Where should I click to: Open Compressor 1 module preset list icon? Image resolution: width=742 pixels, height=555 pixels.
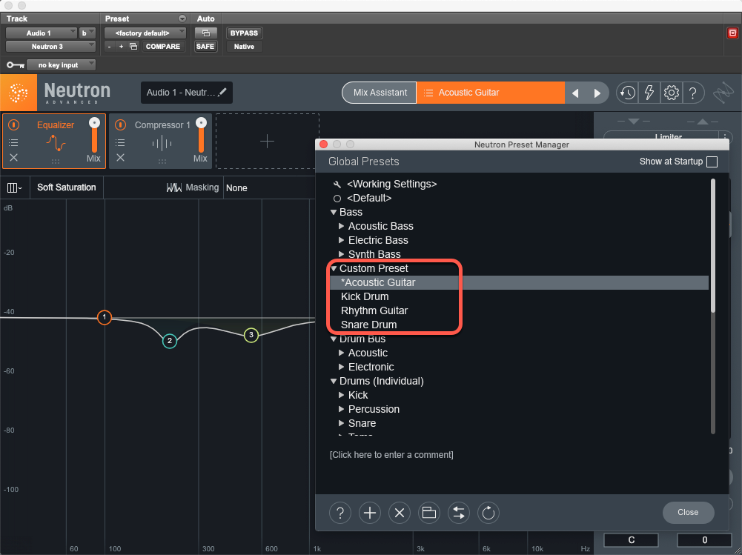coord(120,142)
